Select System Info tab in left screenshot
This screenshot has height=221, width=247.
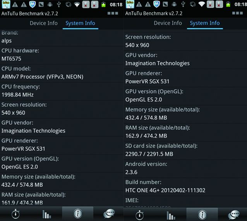81,23
